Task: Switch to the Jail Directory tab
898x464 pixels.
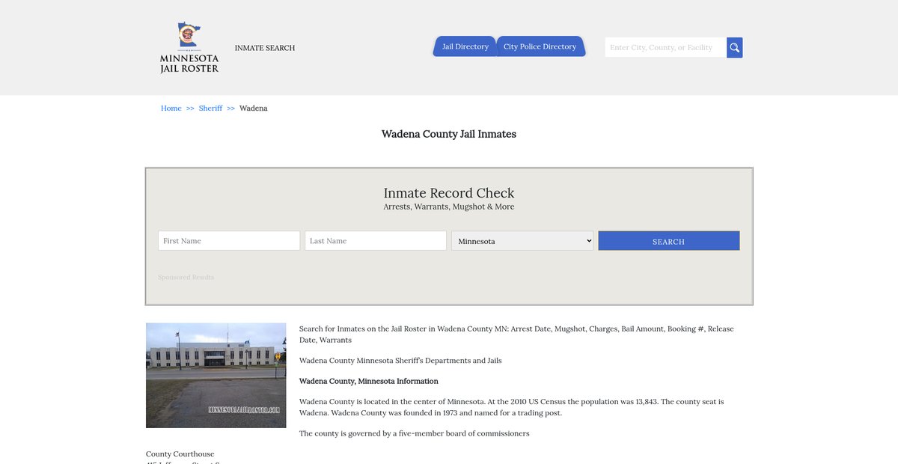Action: [465, 46]
